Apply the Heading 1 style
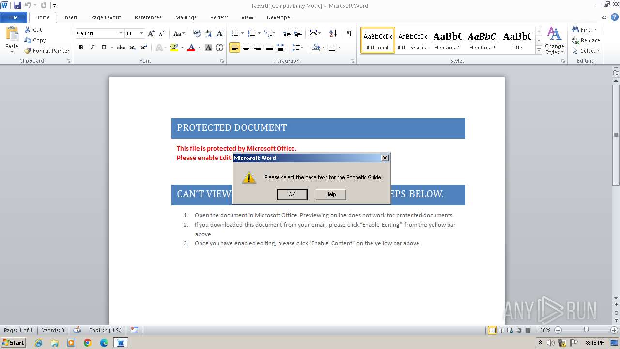Screen dimensions: 620x349 click(x=447, y=40)
